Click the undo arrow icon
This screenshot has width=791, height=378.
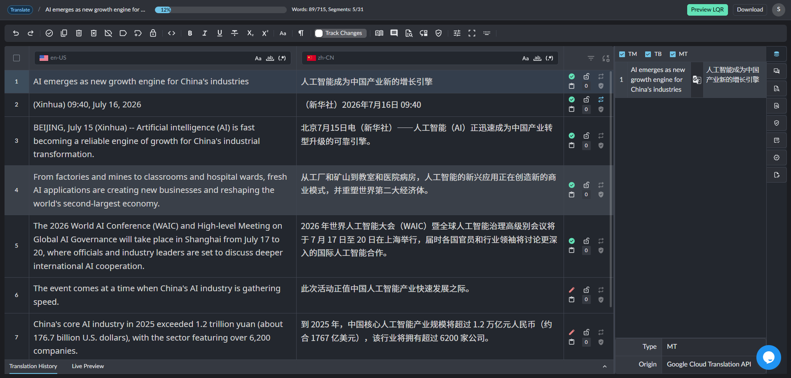point(16,33)
